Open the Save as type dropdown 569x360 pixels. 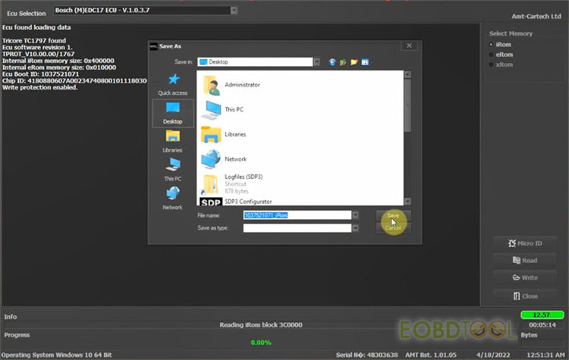click(x=356, y=227)
